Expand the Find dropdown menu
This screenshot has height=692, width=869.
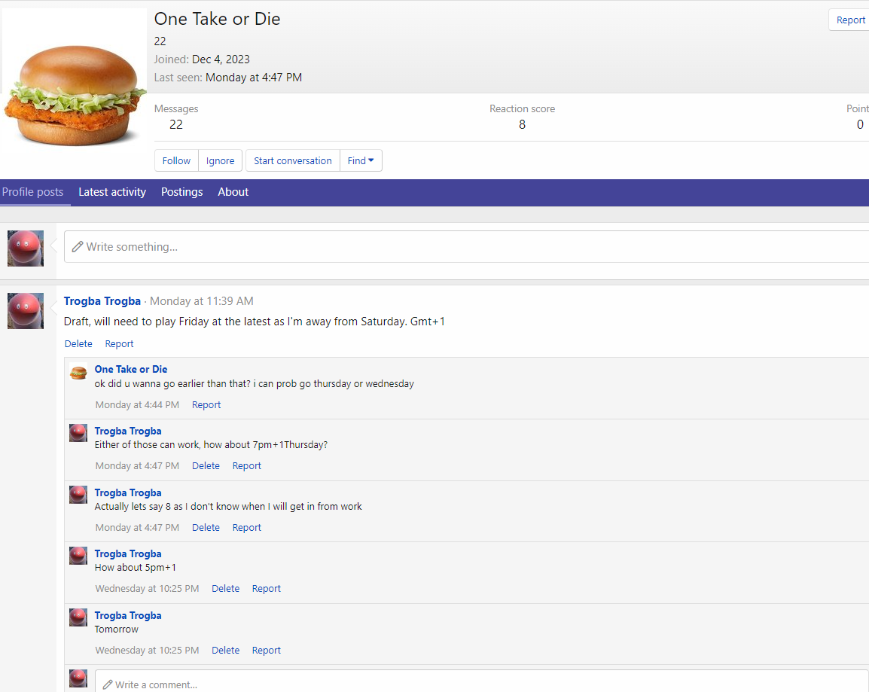tap(361, 160)
